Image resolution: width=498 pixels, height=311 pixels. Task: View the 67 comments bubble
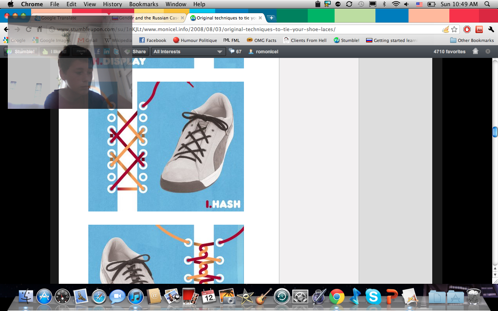(x=235, y=51)
